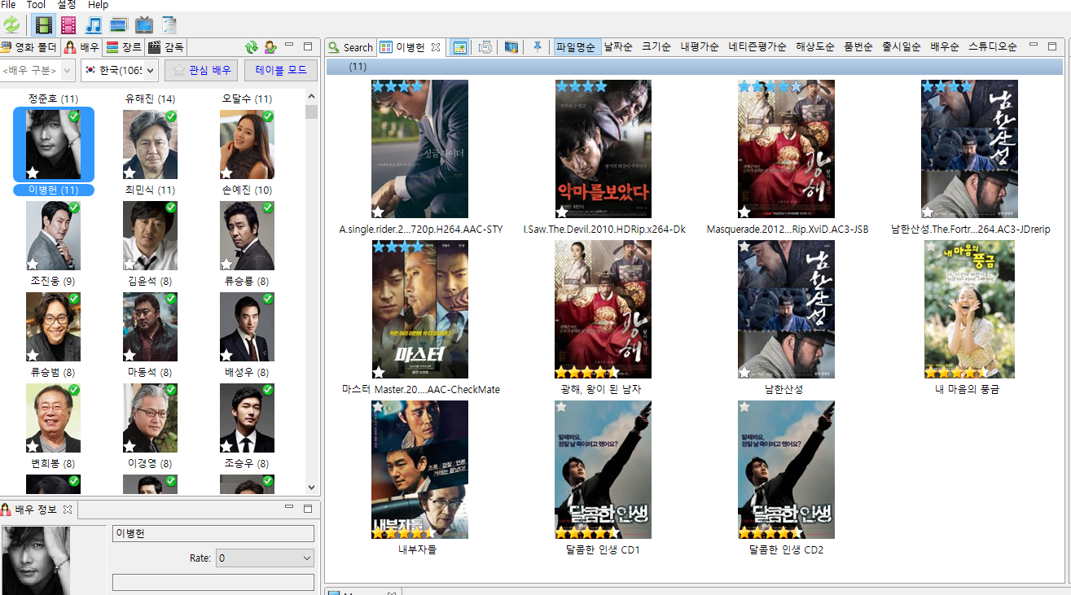
Task: Click the favorite star on 최민식 thumbnail
Action: [130, 173]
